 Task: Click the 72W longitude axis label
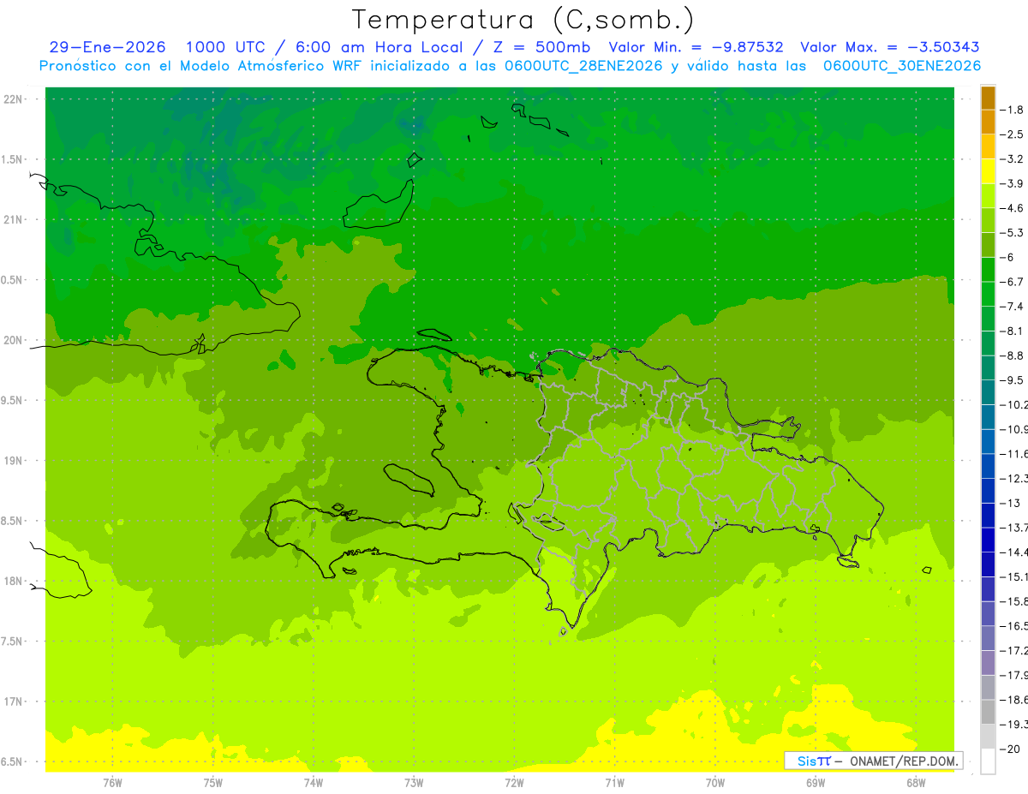(x=514, y=783)
